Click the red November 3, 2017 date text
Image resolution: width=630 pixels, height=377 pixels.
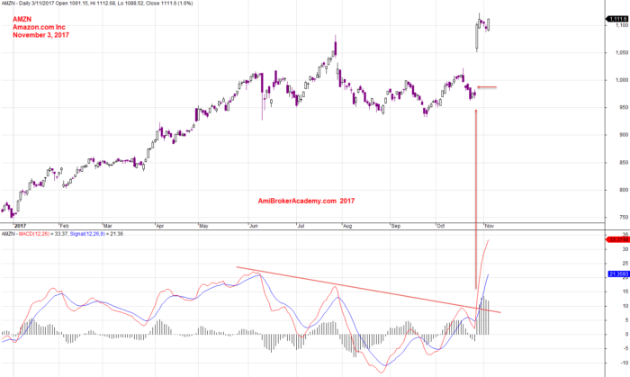click(41, 35)
